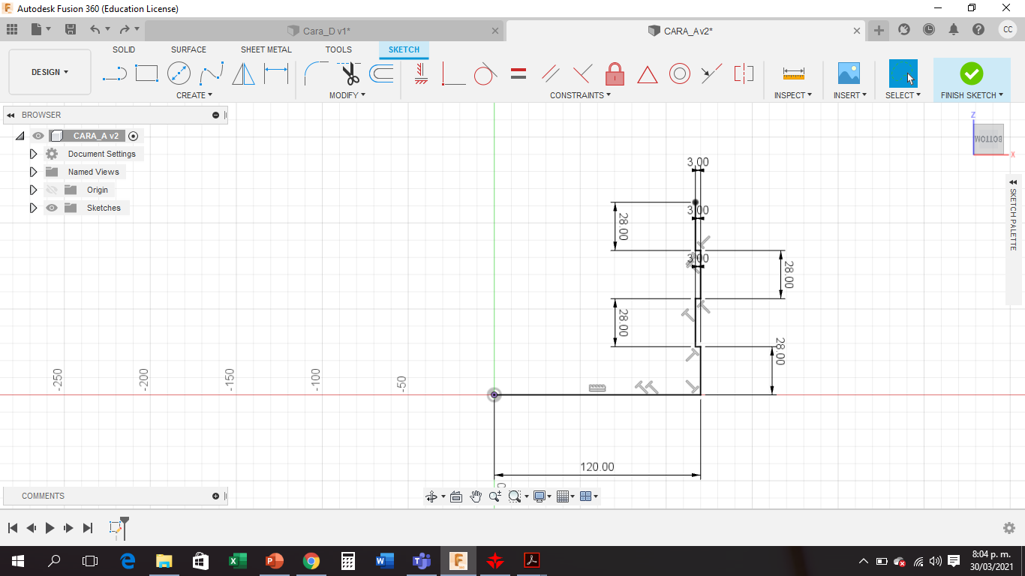Select the Offset tool in Modify
This screenshot has width=1025, height=576.
tap(381, 73)
